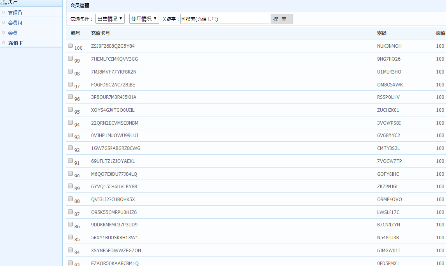
Task: Click the 编号 column header
Action: pos(75,33)
